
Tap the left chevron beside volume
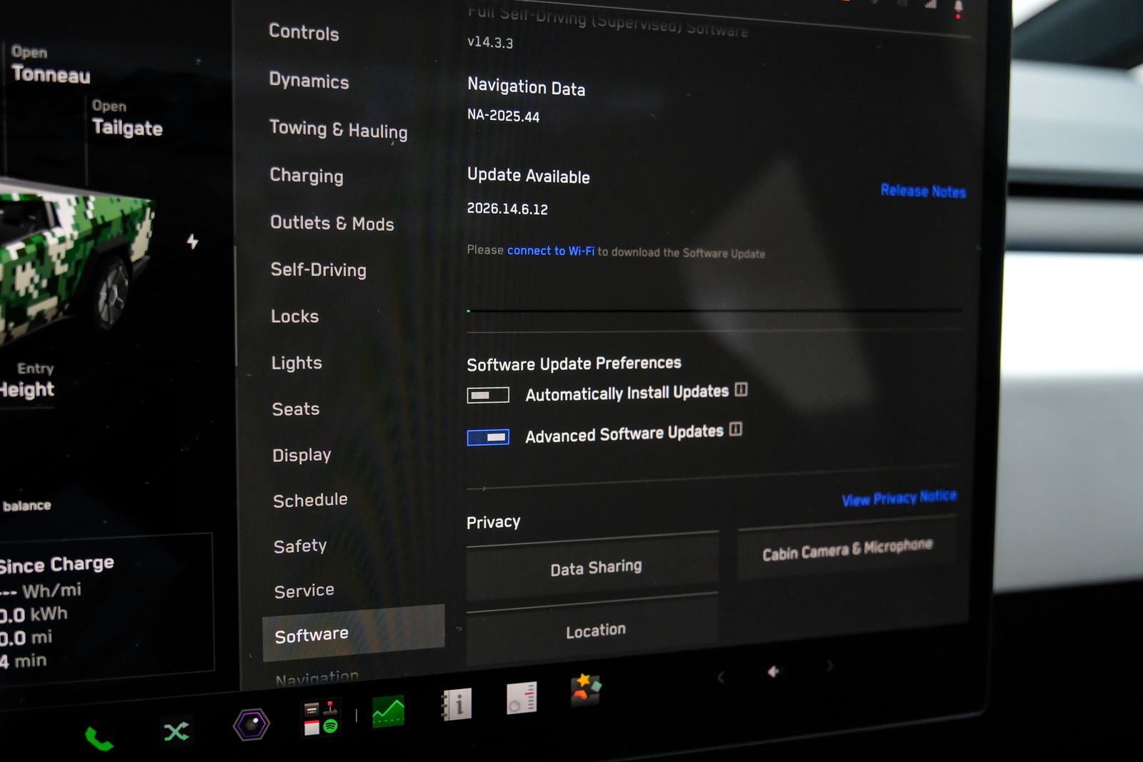click(721, 676)
